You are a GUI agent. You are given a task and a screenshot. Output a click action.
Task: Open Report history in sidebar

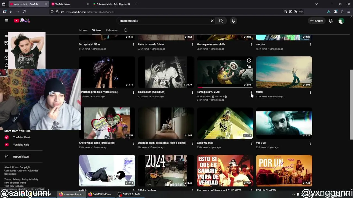click(x=21, y=156)
